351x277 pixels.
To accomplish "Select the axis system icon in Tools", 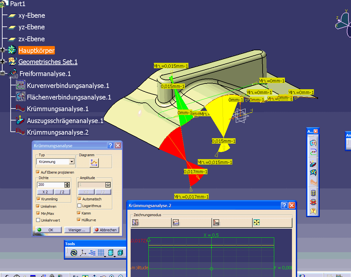I will tap(83, 253).
